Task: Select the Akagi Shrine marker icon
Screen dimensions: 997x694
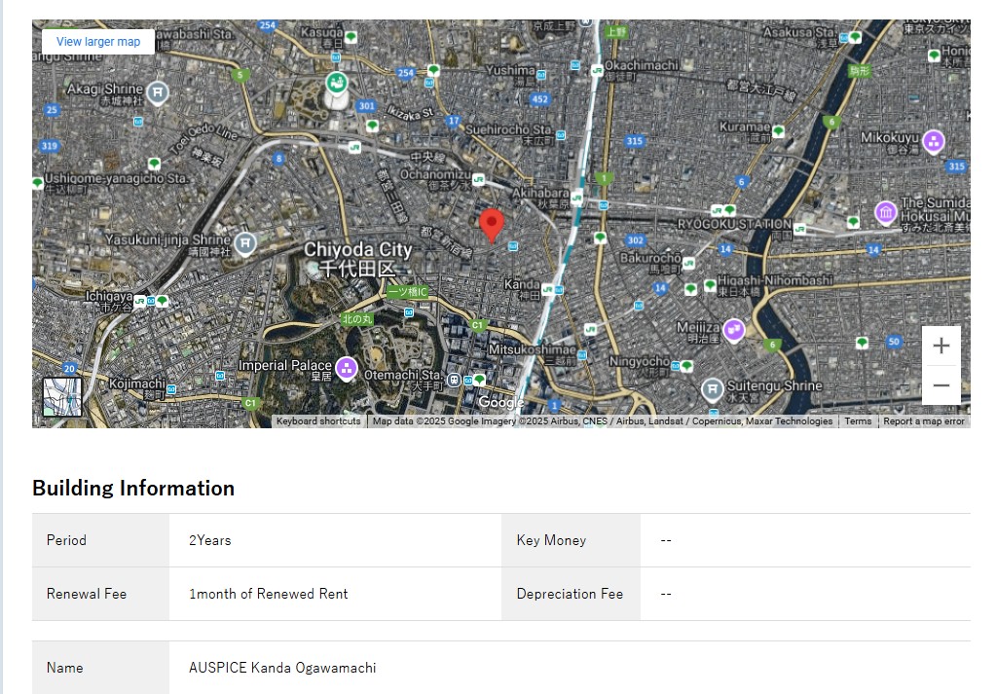Action: tap(158, 92)
